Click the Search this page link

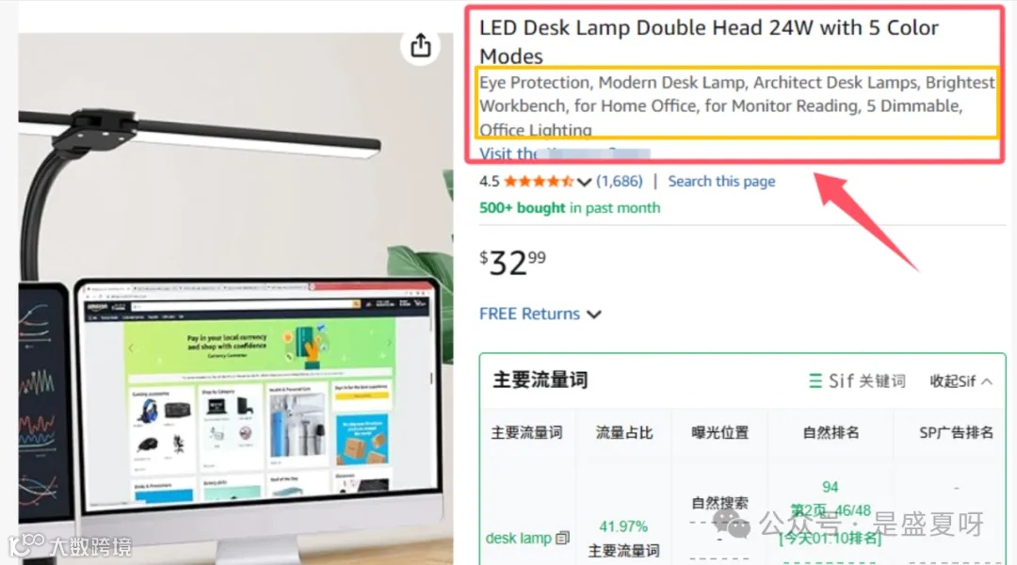tap(721, 181)
